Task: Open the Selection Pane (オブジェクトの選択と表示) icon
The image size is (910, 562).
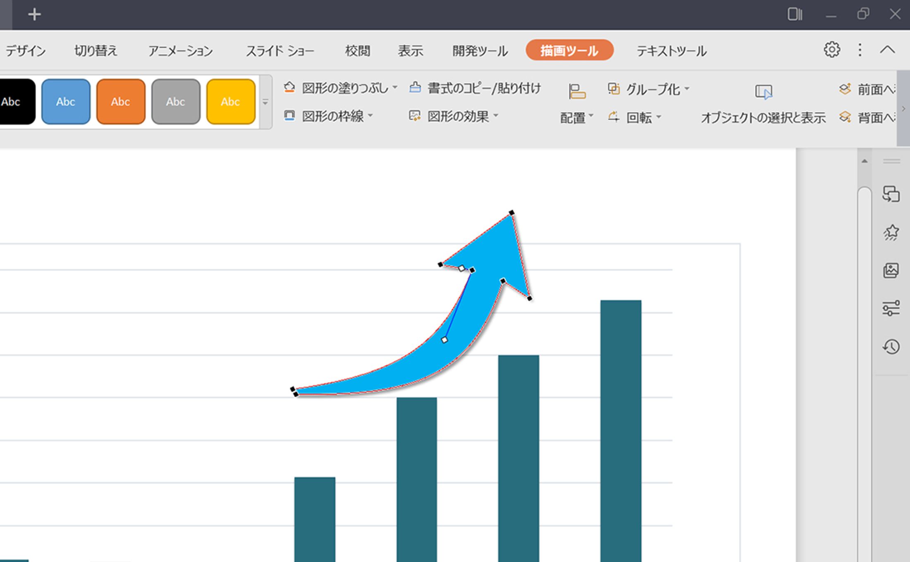Action: 763,92
